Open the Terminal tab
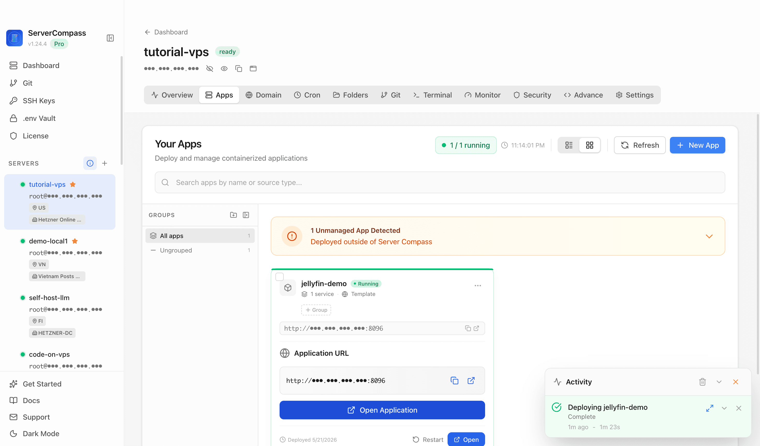 433,95
